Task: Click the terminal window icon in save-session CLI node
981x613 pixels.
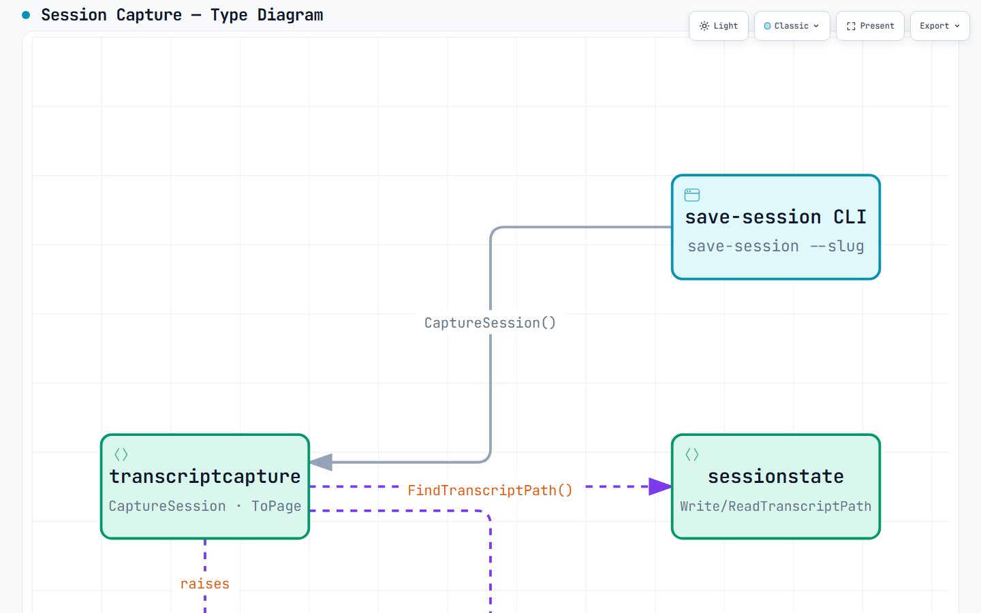Action: tap(692, 195)
